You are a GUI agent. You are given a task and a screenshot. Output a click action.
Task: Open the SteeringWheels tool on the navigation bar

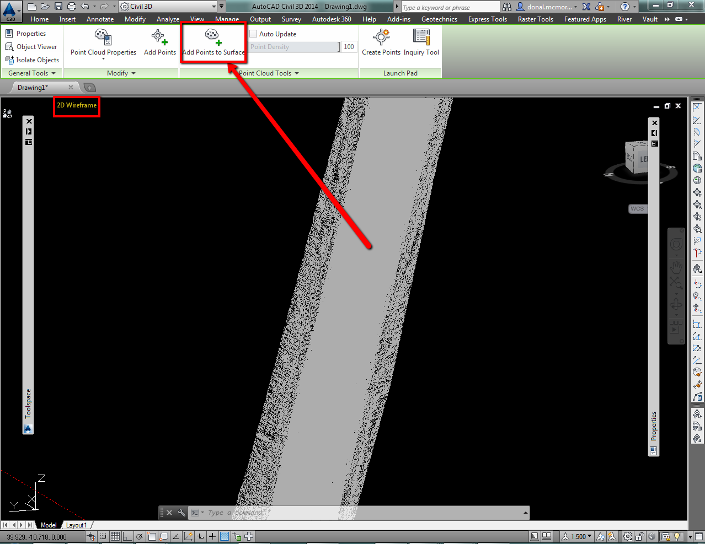(676, 244)
